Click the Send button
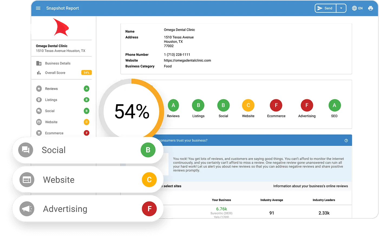 click(x=325, y=8)
